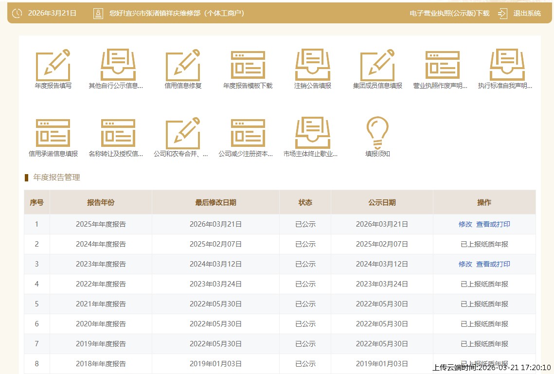Screen dimensions: 554x374
Task: Click 修改 for 2023年年度报告
Action: [465, 264]
